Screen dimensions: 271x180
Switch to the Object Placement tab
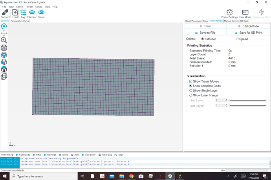click(x=193, y=21)
